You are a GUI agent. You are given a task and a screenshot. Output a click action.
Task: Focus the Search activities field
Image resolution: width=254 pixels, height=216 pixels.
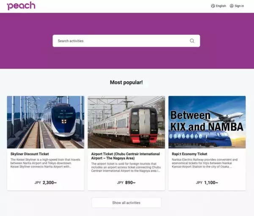[x=126, y=41]
